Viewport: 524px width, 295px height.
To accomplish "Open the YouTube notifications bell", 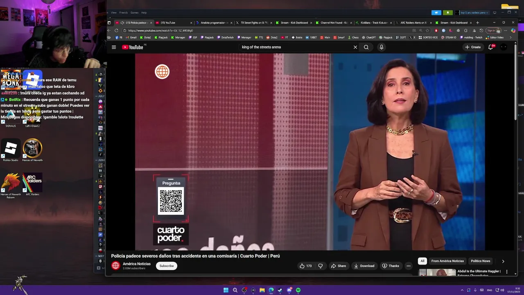I will tap(490, 47).
